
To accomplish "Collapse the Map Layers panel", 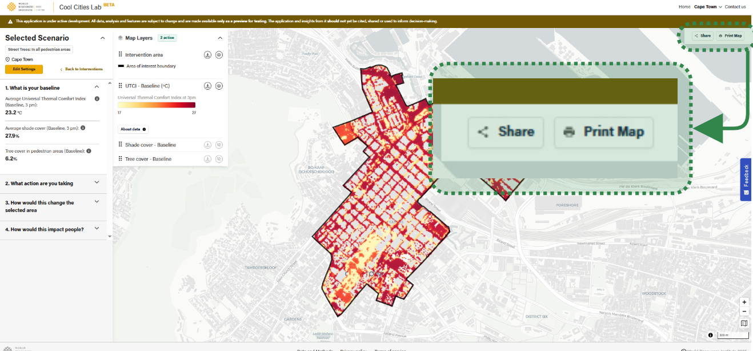I will point(220,38).
